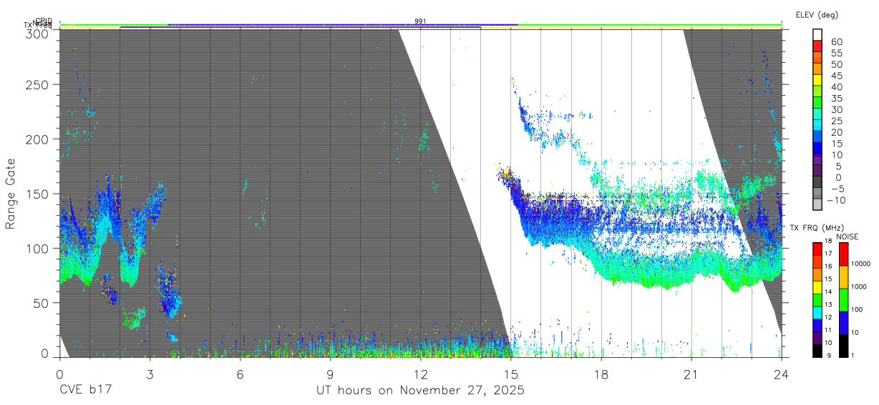Click the 'CVE b17' radar beam label
The image size is (879, 405).
(x=86, y=391)
